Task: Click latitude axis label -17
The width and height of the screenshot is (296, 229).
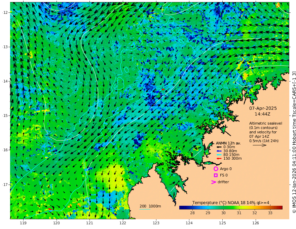Action: tap(5, 184)
